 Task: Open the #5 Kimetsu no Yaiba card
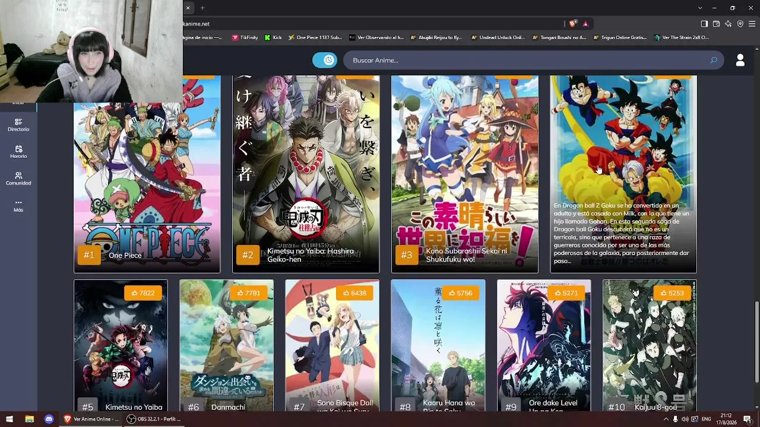(x=121, y=346)
